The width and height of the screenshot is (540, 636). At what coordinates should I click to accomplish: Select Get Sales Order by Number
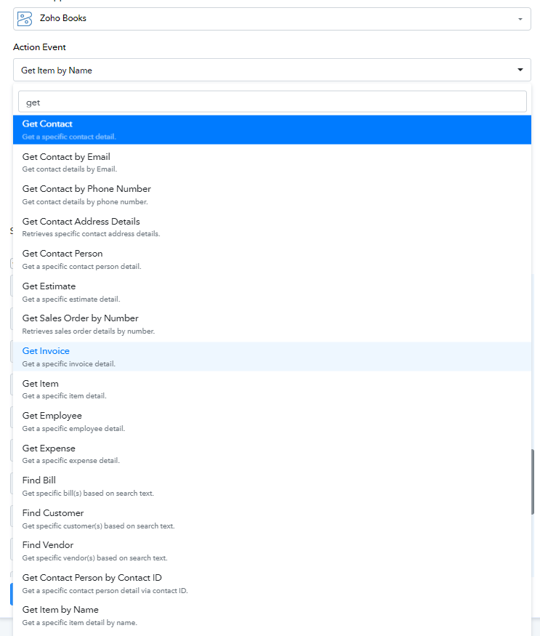pyautogui.click(x=272, y=324)
